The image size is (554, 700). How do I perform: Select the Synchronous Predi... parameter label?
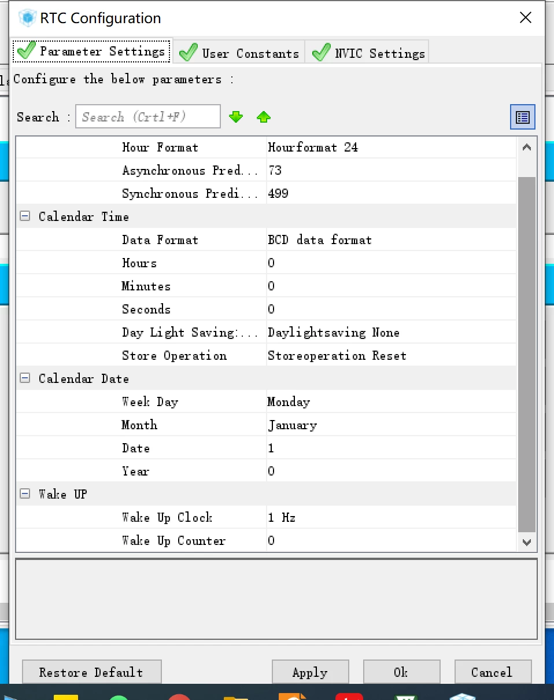190,193
